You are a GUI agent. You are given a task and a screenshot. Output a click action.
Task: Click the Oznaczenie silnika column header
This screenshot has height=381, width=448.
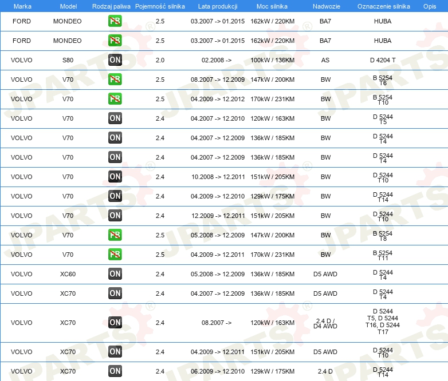[383, 6]
